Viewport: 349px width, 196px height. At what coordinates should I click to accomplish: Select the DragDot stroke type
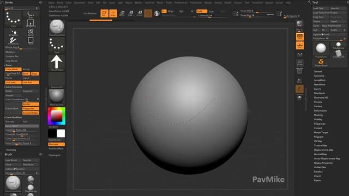(13, 33)
